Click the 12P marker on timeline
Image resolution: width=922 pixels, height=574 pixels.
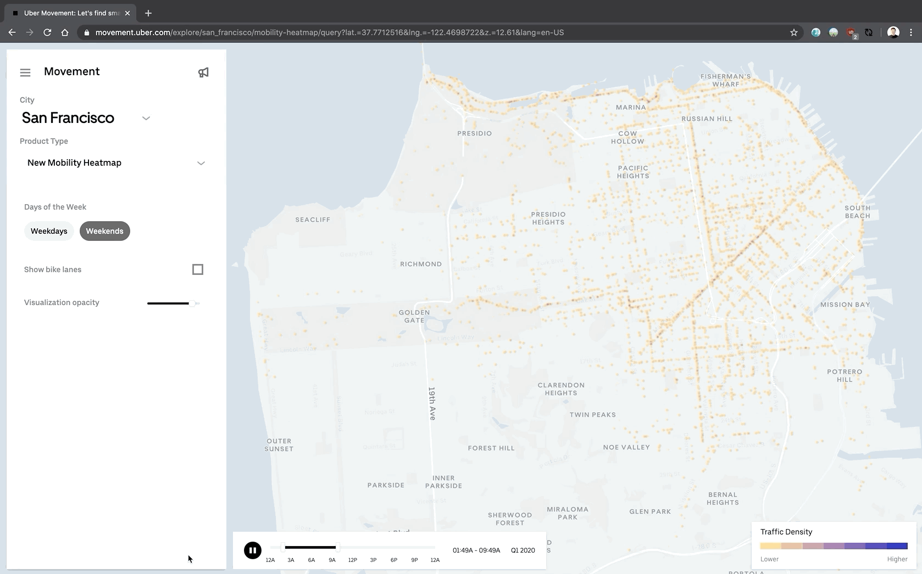tap(352, 560)
